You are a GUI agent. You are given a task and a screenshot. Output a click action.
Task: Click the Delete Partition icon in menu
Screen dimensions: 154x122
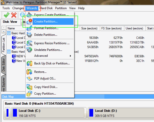(30, 35)
